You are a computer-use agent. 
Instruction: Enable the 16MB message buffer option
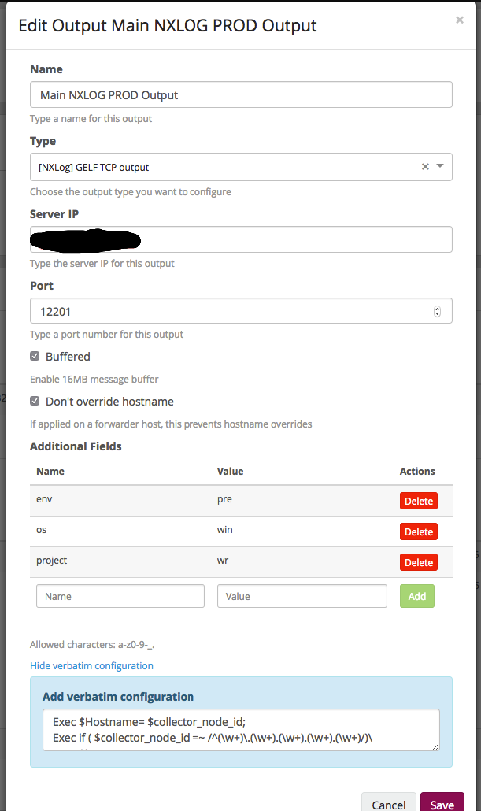tap(35, 356)
